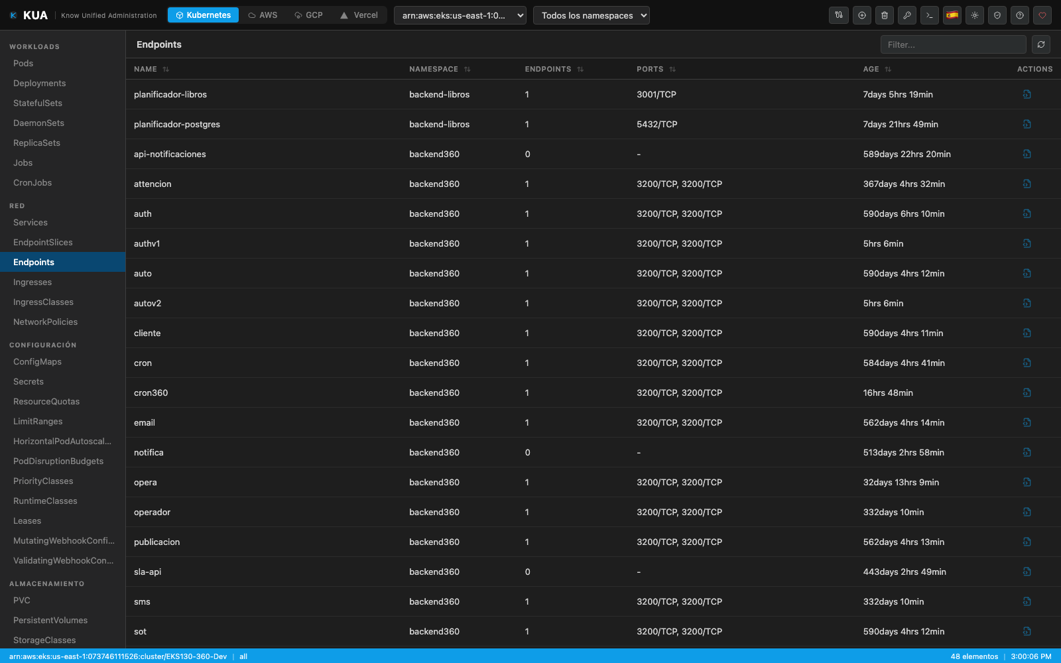The image size is (1061, 663).
Task: Click the sms endpoint name
Action: pos(142,601)
